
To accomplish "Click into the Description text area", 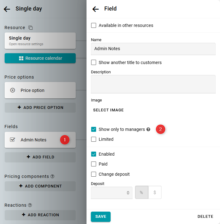I will [153, 84].
